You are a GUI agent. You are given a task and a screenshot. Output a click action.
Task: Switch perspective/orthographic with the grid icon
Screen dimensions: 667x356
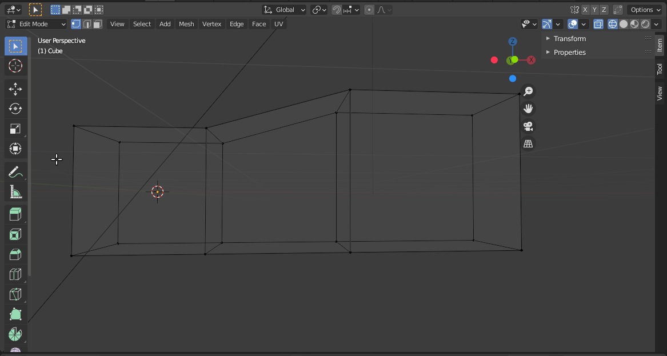pyautogui.click(x=528, y=144)
